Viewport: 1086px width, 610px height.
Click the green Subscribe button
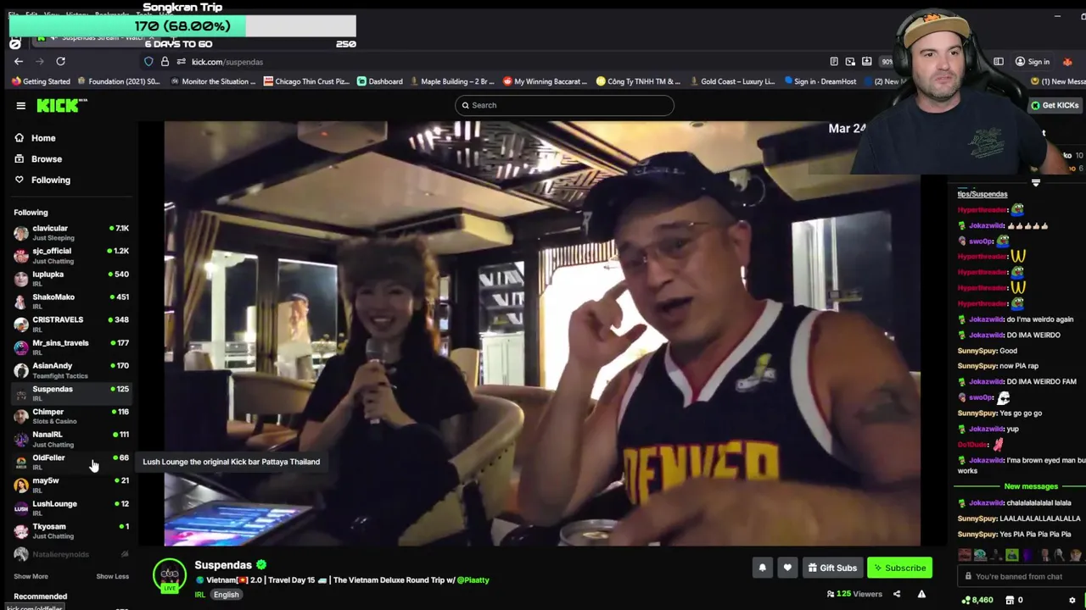tap(900, 568)
